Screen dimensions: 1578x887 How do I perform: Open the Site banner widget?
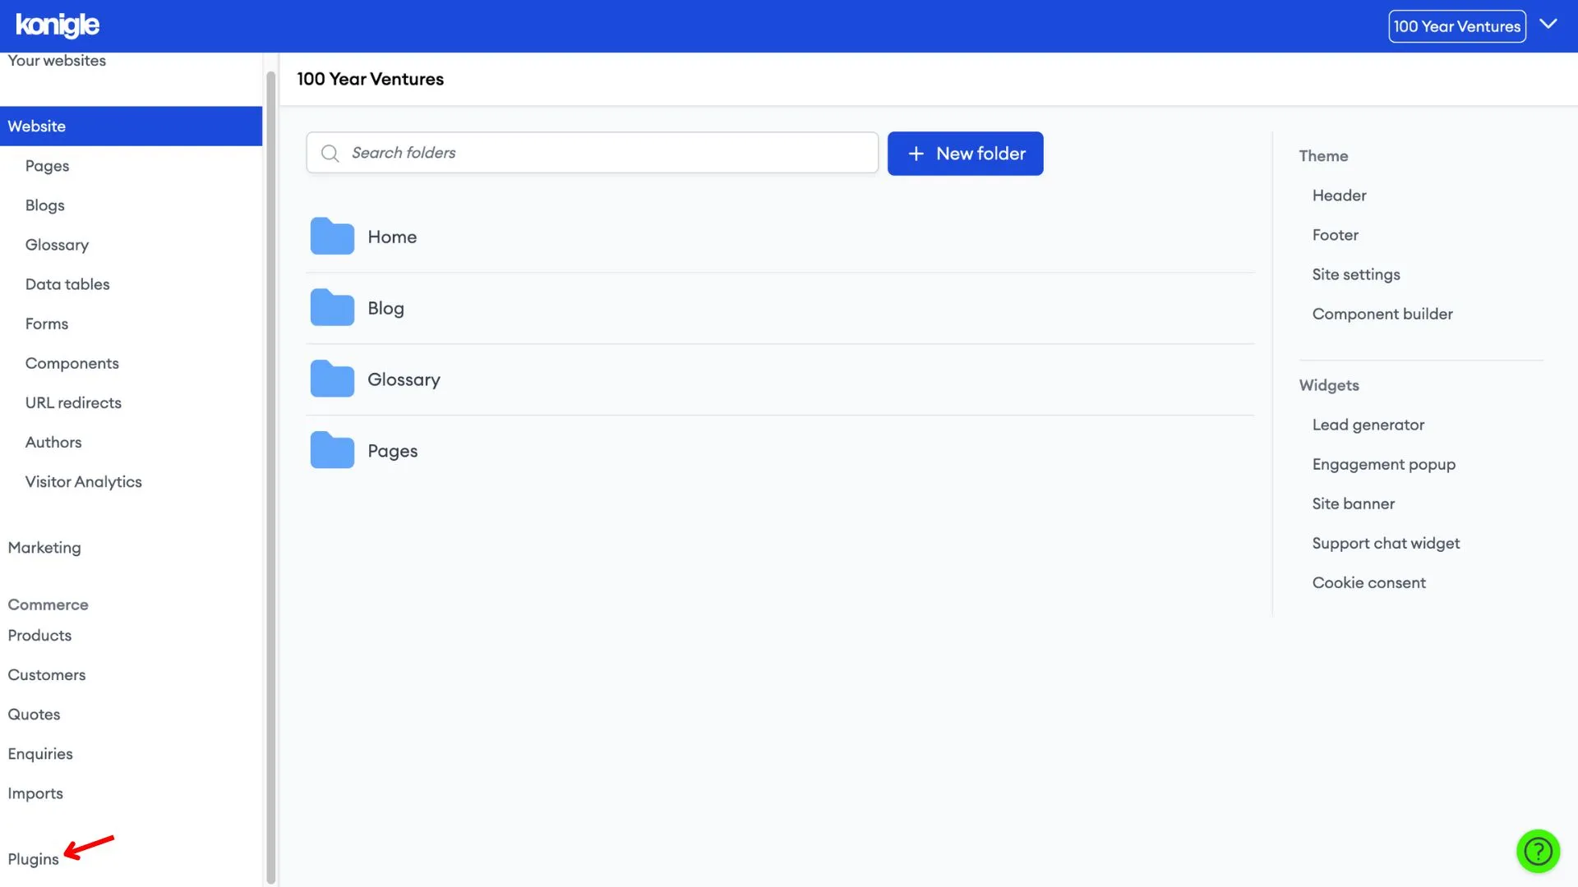1354,503
